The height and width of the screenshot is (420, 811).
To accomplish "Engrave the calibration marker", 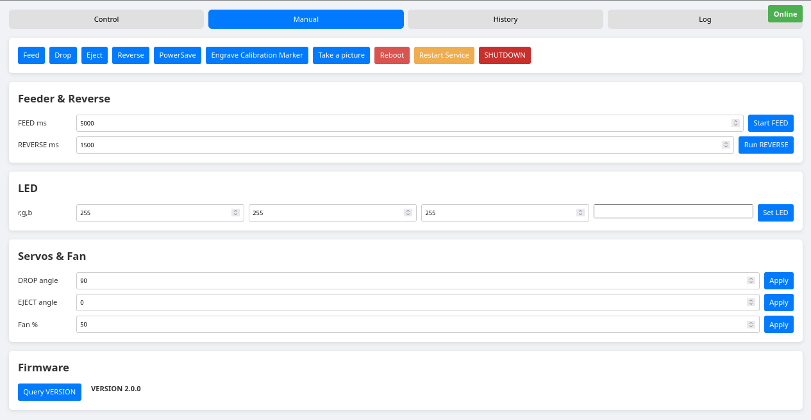I will (256, 55).
